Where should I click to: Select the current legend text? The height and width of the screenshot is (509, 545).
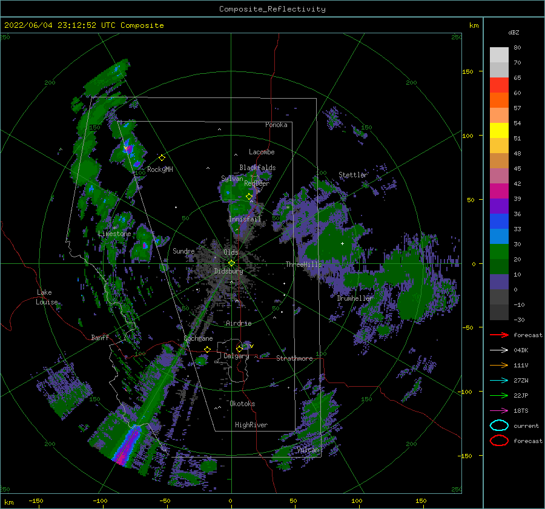tap(526, 425)
